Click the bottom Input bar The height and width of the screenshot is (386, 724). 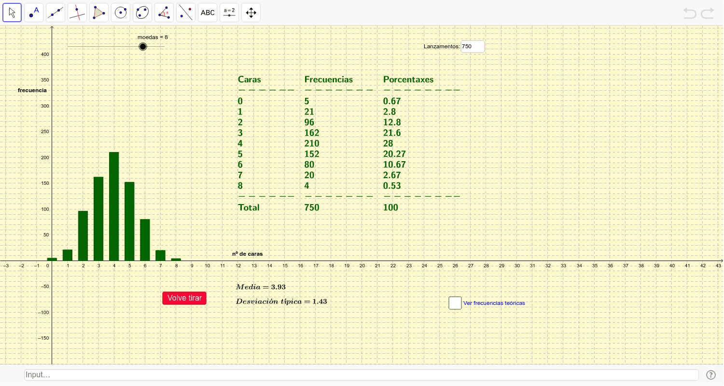pyautogui.click(x=362, y=375)
